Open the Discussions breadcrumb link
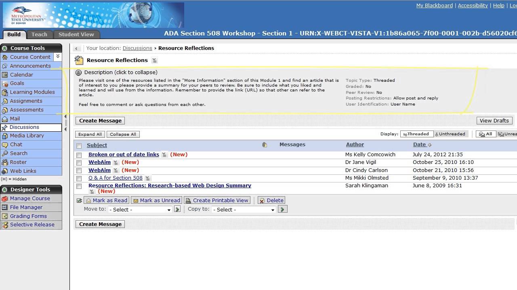This screenshot has width=517, height=290. coord(137,48)
